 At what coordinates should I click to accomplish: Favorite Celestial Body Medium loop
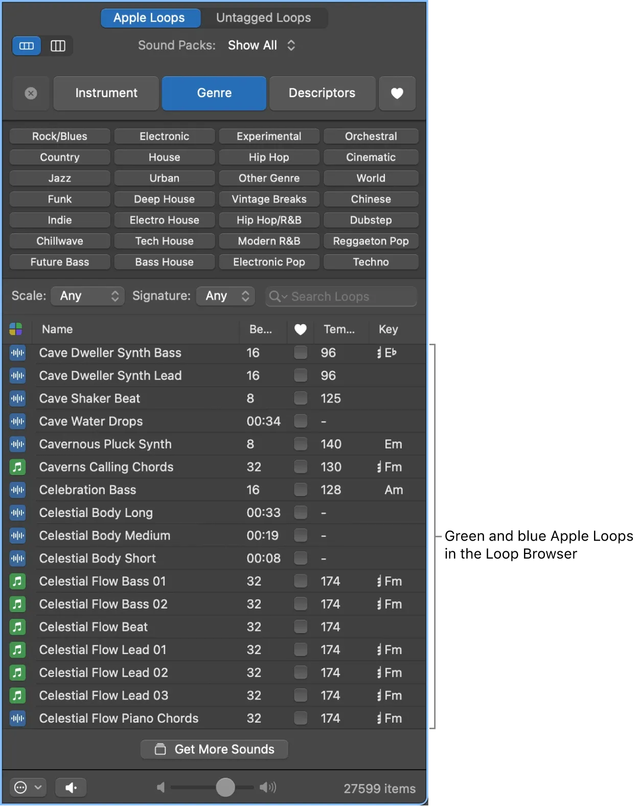point(301,535)
